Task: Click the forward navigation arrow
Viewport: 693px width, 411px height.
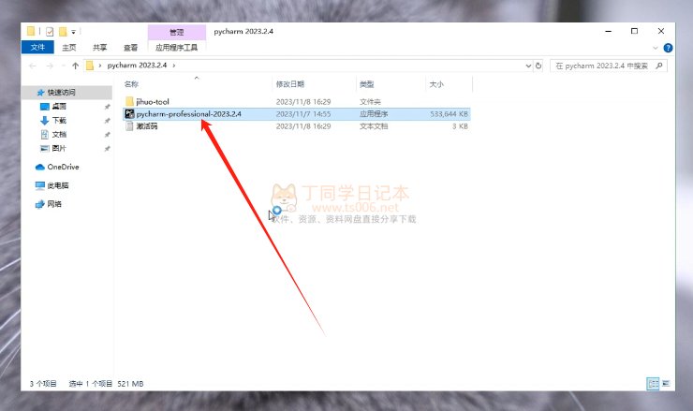Action: point(50,66)
